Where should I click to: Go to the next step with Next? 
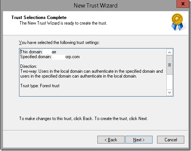[139, 140]
